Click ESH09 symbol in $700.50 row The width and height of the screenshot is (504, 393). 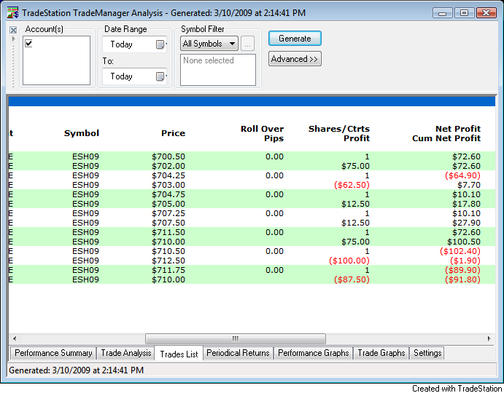pyautogui.click(x=85, y=156)
